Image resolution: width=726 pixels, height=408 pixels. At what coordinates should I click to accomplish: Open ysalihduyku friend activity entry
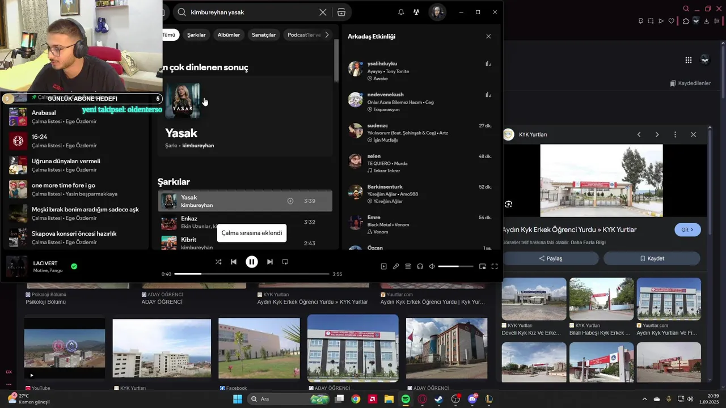420,70
